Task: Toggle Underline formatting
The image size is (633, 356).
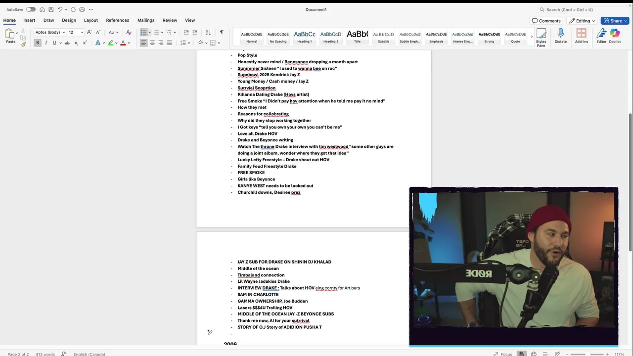Action: (54, 43)
